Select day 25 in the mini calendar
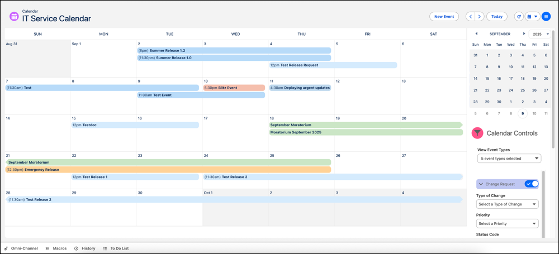559x254 pixels. (523, 90)
